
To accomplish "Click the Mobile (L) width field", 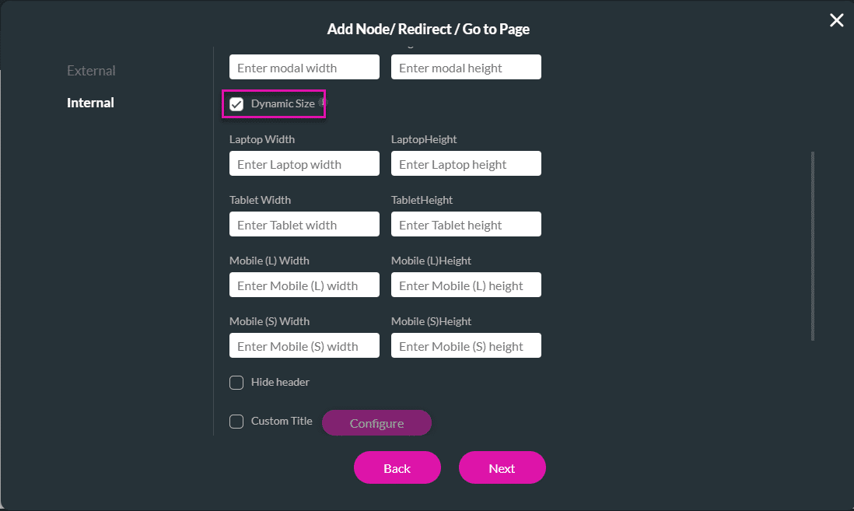I will tap(304, 285).
